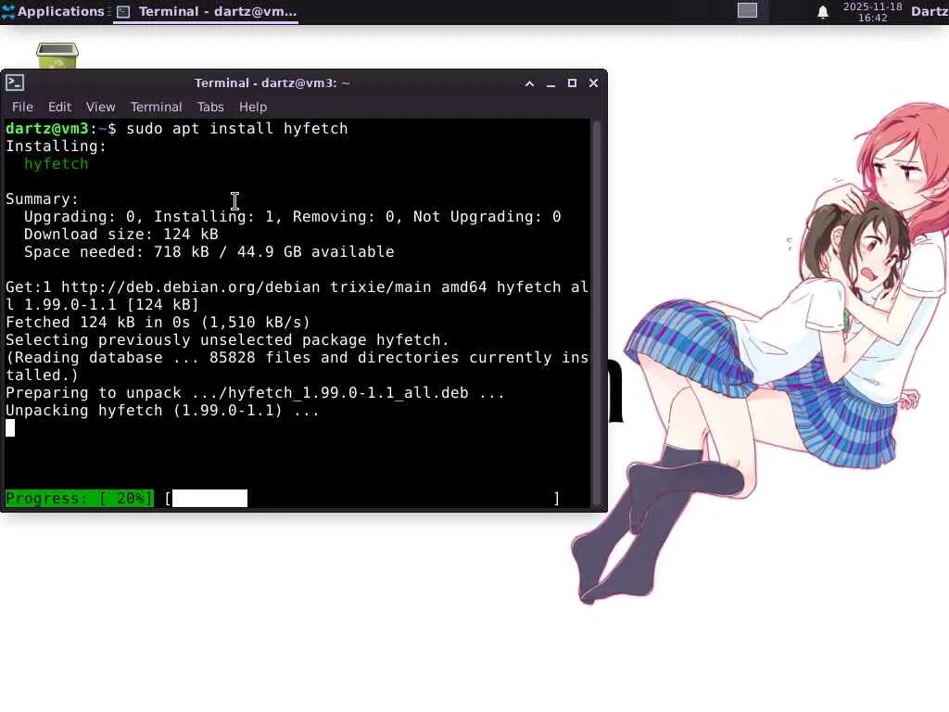Screen dimensions: 949x712
Task: Open the Dartz user menu
Action: point(930,11)
